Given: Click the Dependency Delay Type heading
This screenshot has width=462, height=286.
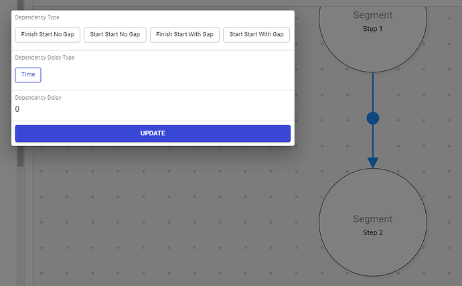Looking at the screenshot, I should [45, 58].
